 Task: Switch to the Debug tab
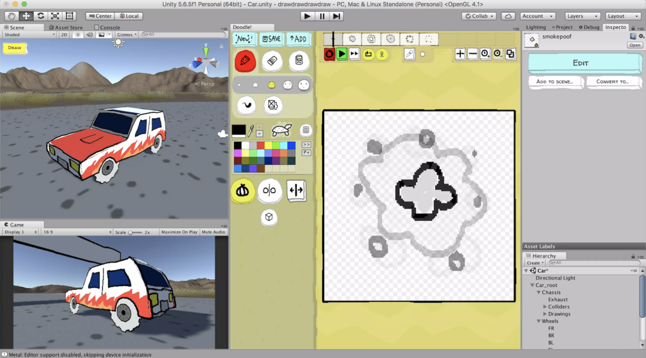click(x=589, y=27)
